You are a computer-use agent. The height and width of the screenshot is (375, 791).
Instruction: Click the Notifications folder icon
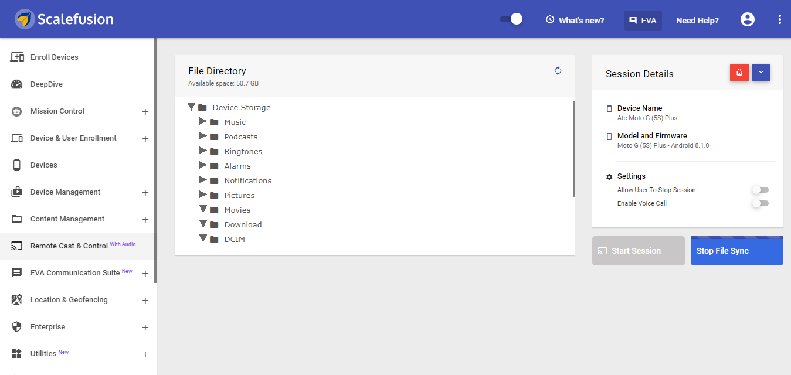tap(215, 181)
